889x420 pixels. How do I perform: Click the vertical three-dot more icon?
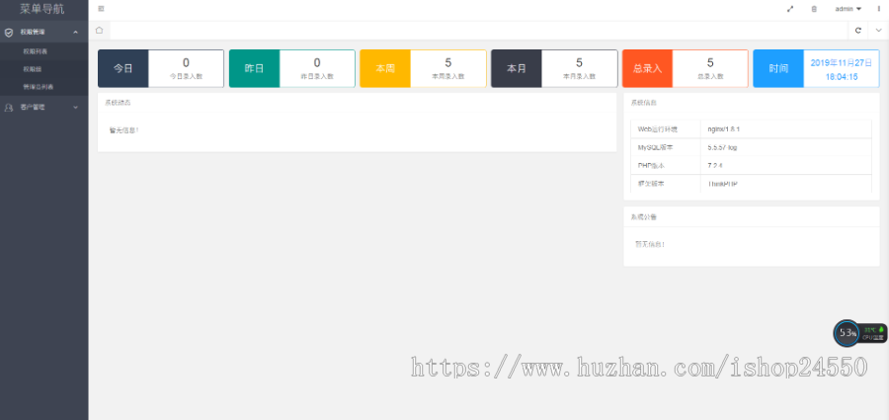879,9
